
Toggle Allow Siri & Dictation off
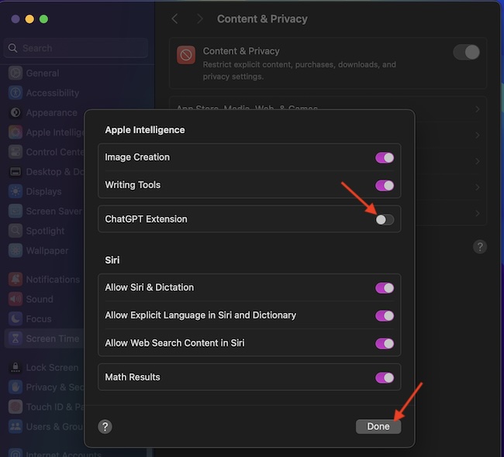coord(385,287)
